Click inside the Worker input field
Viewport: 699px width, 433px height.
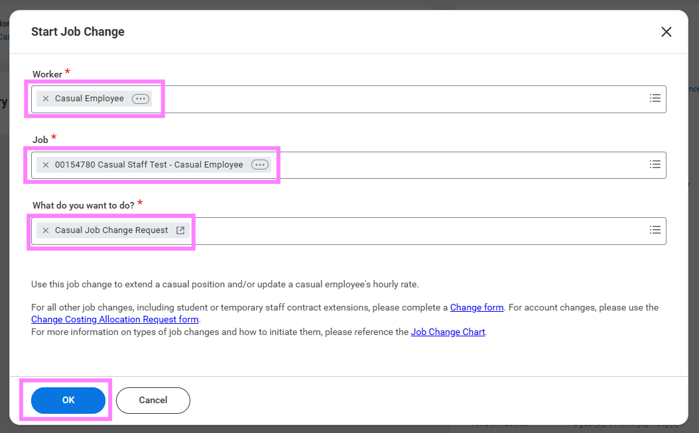pyautogui.click(x=398, y=98)
